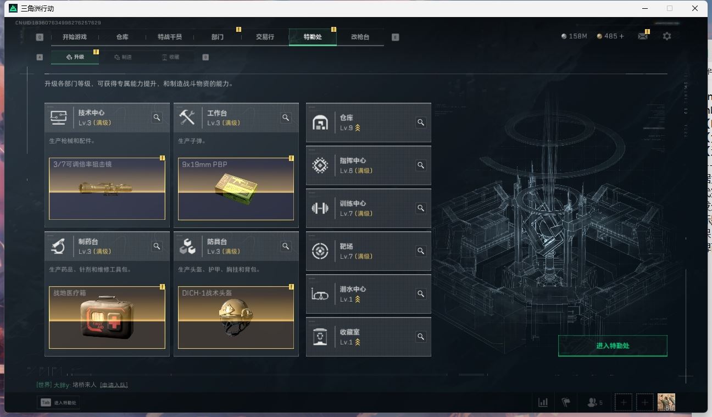Switch to the 交易行 tab
Viewport: 712px width, 417px height.
[x=265, y=37]
